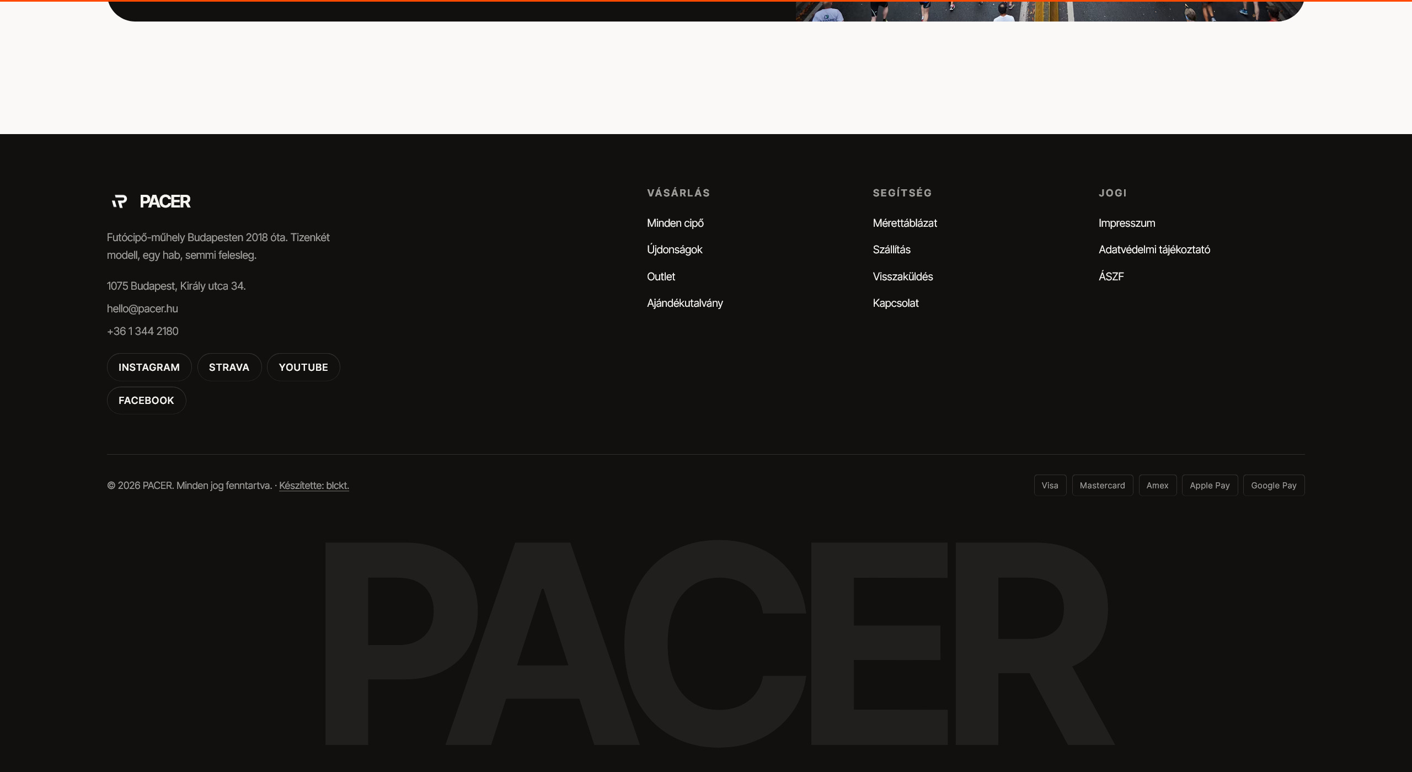Screen dimensions: 1412x772
Task: Click the hello@pacer.hu email address
Action: point(142,308)
